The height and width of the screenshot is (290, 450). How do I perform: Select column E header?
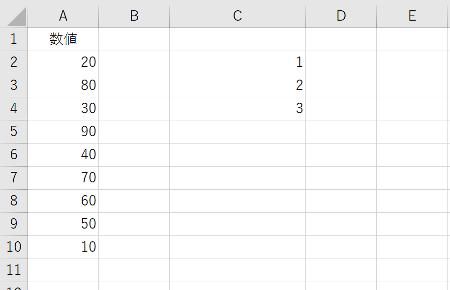click(412, 16)
